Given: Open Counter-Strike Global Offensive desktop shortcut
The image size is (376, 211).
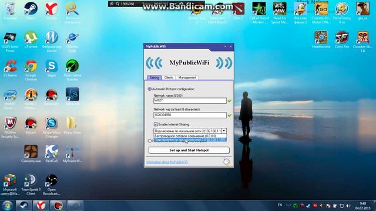Looking at the screenshot, I should [x=321, y=12].
